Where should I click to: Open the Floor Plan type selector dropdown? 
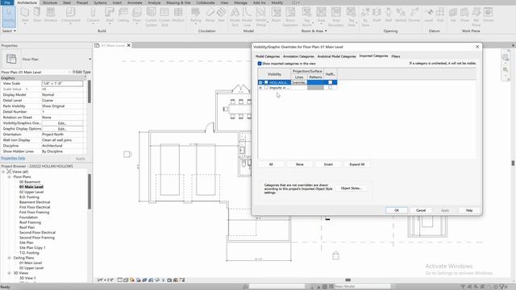(89, 59)
